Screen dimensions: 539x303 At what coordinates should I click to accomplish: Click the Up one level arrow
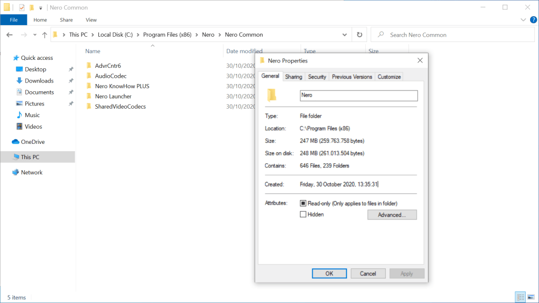coord(44,35)
